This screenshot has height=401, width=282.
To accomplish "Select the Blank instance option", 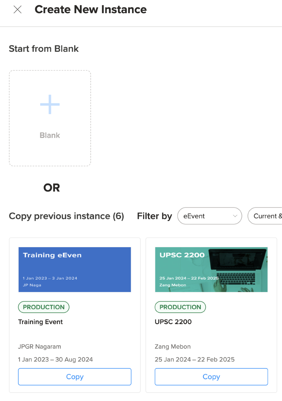I will 50,118.
